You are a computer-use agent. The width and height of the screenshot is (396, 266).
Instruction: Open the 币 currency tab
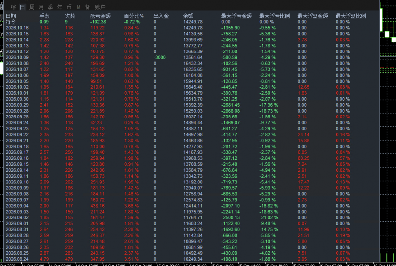(x=69, y=7)
